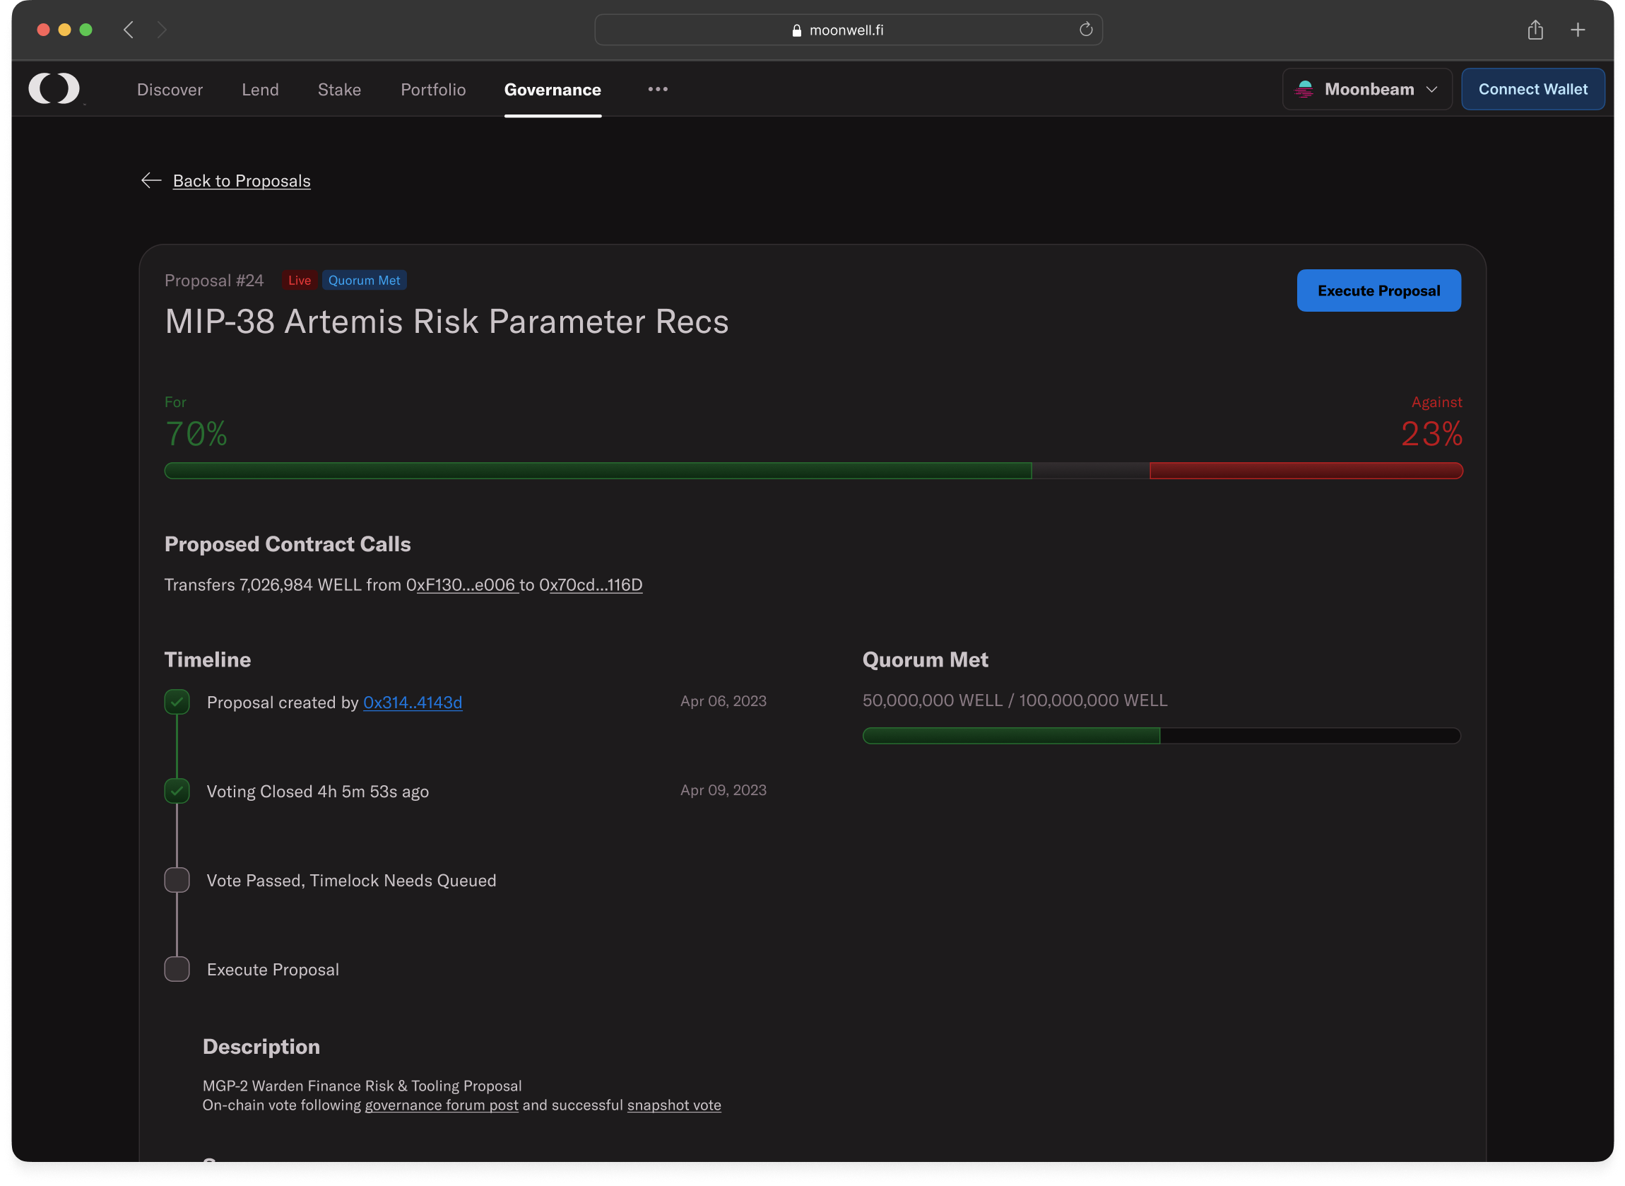1625x1186 pixels.
Task: Click the arrow beside Back to Proposals
Action: tap(150, 180)
